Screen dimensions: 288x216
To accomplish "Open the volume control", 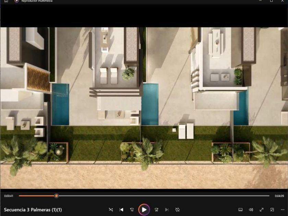I will click(251, 209).
